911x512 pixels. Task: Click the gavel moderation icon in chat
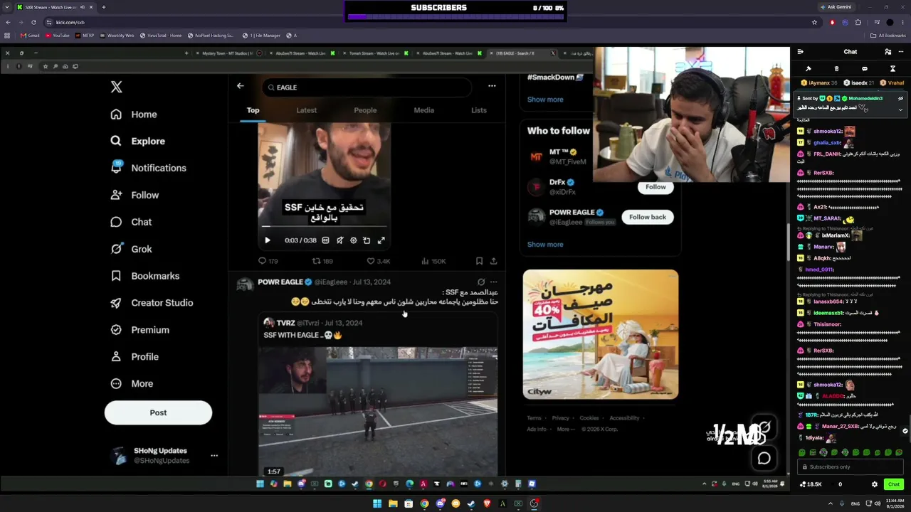point(808,69)
